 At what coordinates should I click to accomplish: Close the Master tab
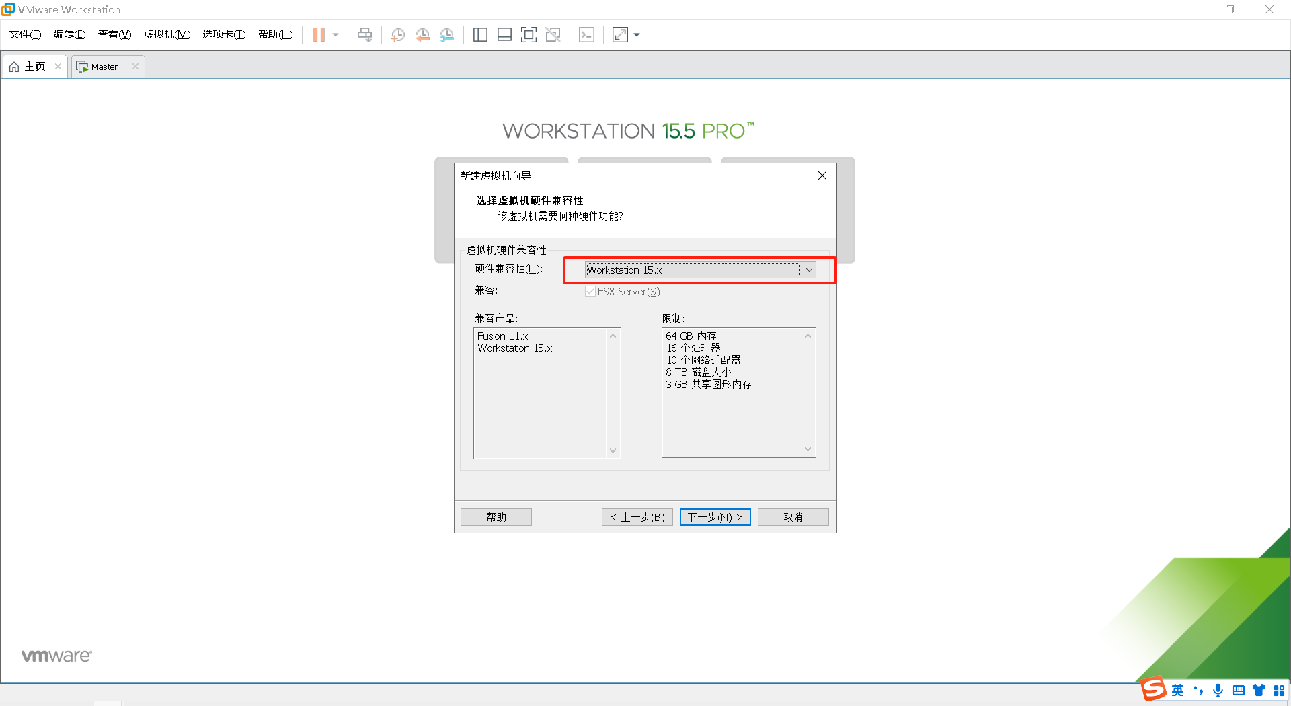[135, 66]
